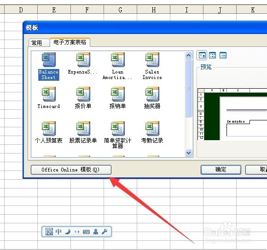Toggle 中 Chinese input mode
The image size is (267, 250).
pos(58,232)
